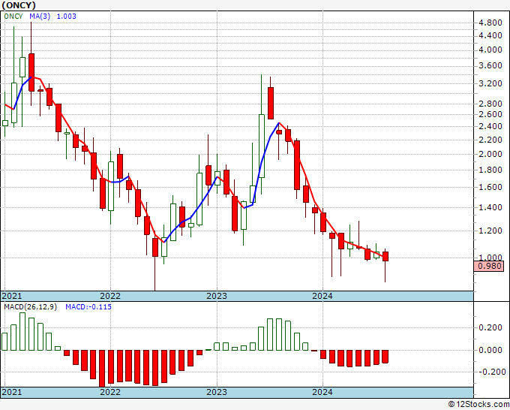
Task: Click the mid-2023 red candle body near 3.000
Action: [x=271, y=103]
